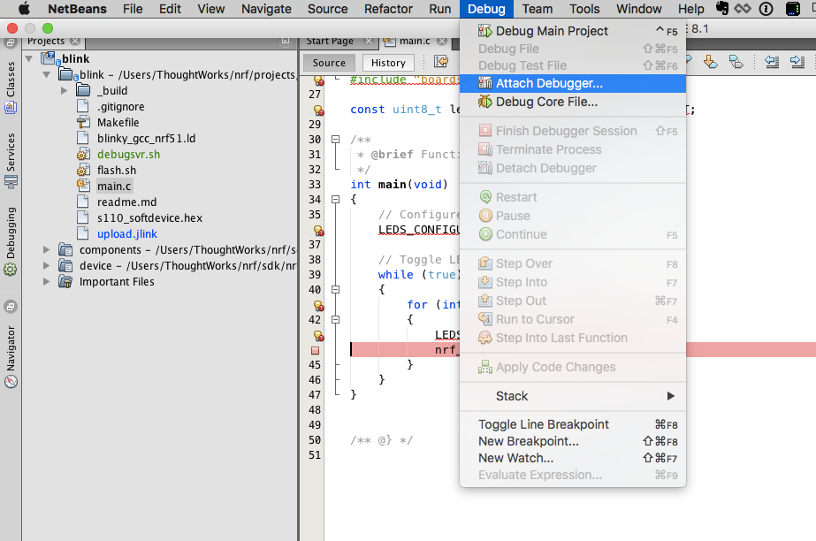
Task: Switch editor to Source view
Action: (x=329, y=63)
